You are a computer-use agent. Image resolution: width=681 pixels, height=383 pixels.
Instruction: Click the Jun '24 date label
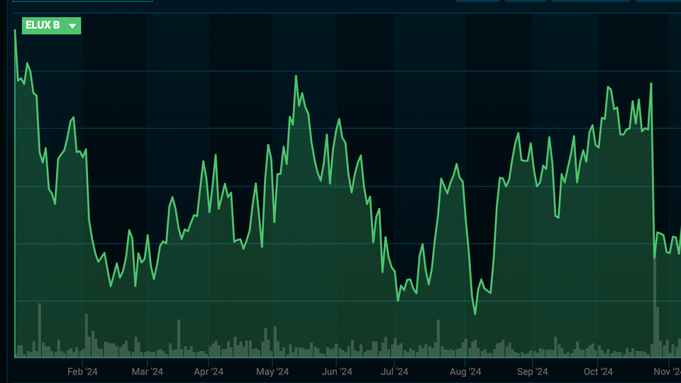tap(337, 372)
